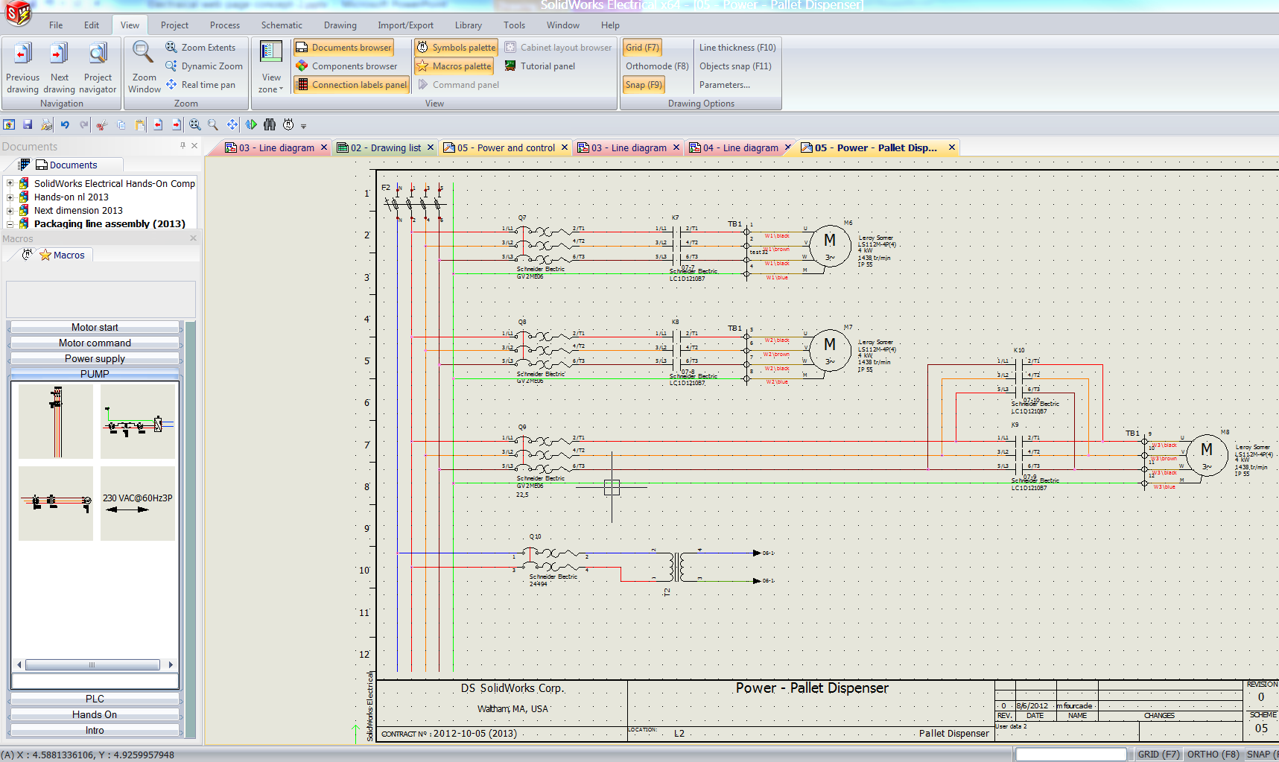Viewport: 1279px width, 762px height.
Task: Click the macro thumbnails horizontal scrollbar
Action: click(95, 664)
